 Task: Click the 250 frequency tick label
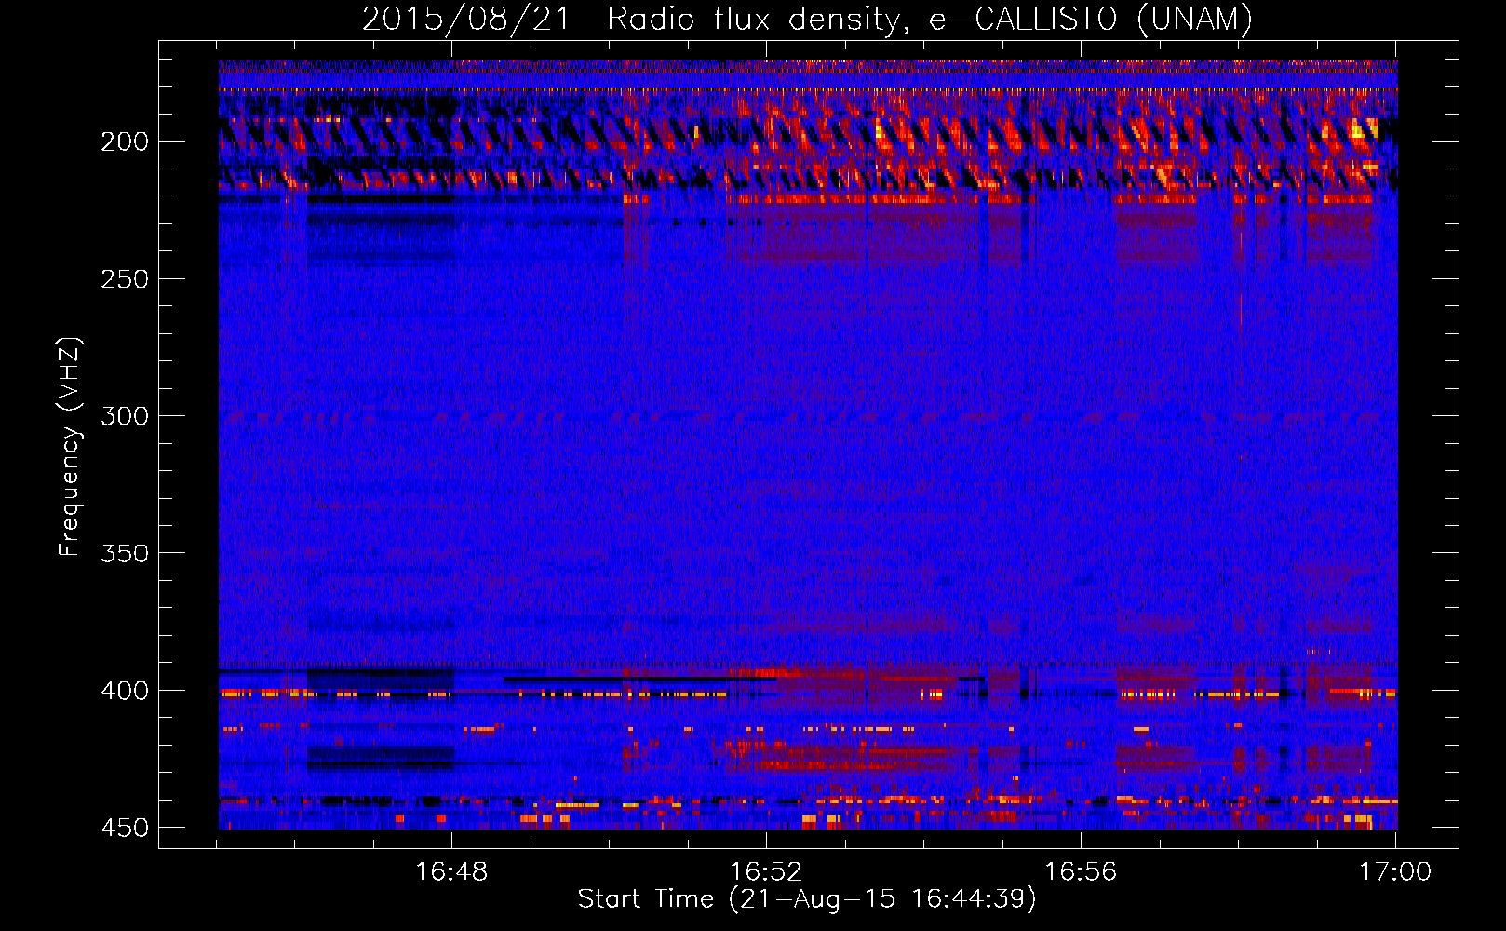[x=125, y=279]
